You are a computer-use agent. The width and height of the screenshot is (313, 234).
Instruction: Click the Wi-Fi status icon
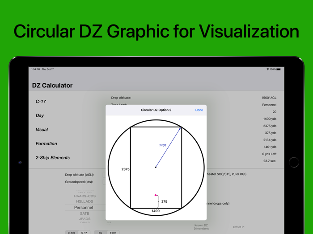[268, 69]
